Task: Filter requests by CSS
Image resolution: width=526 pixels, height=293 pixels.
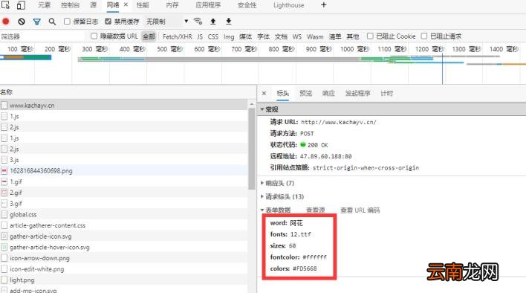Action: coord(213,36)
